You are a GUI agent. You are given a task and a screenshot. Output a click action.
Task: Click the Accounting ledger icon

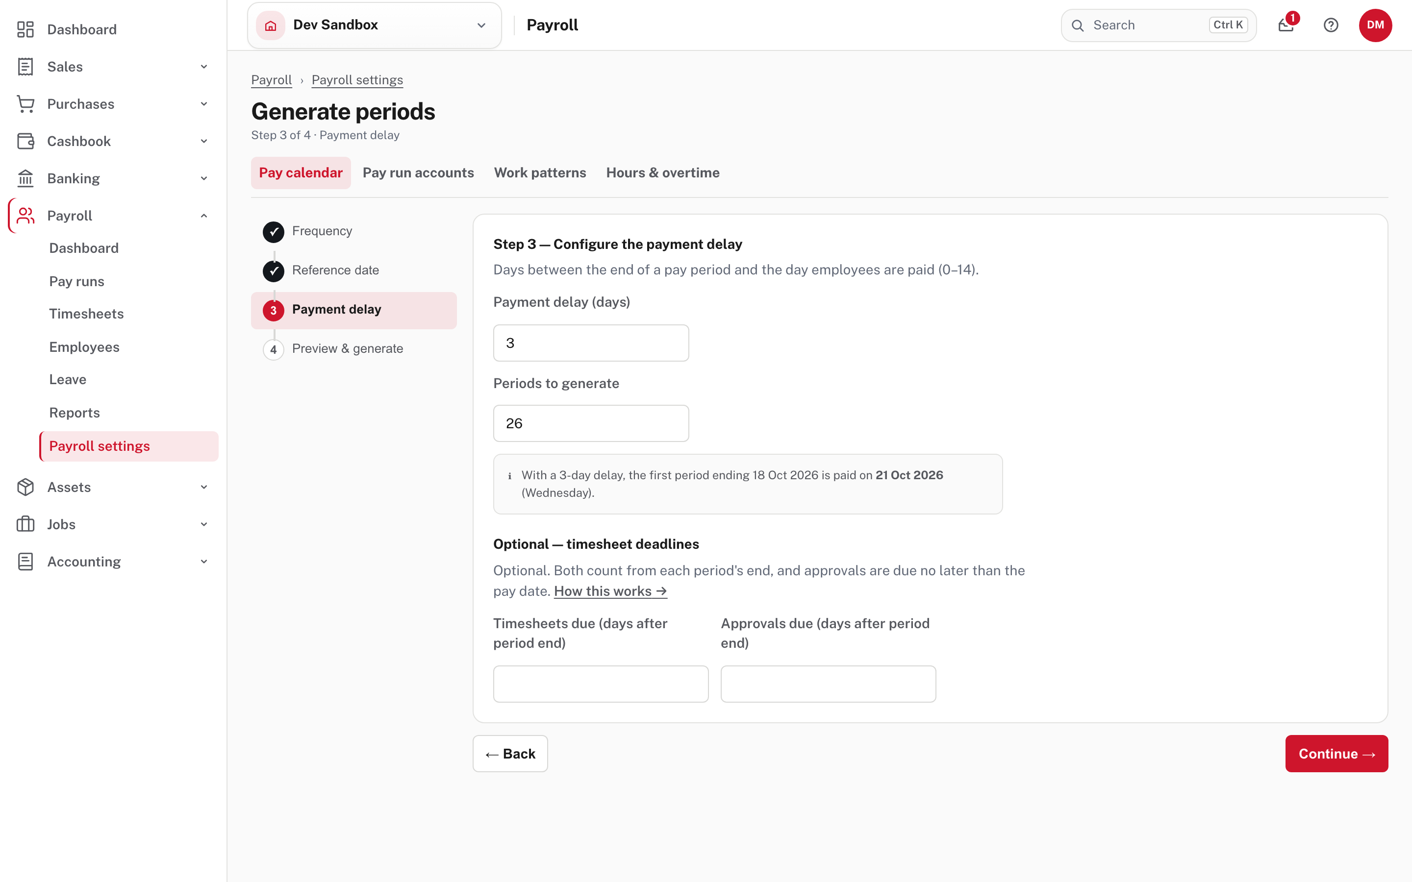(25, 562)
